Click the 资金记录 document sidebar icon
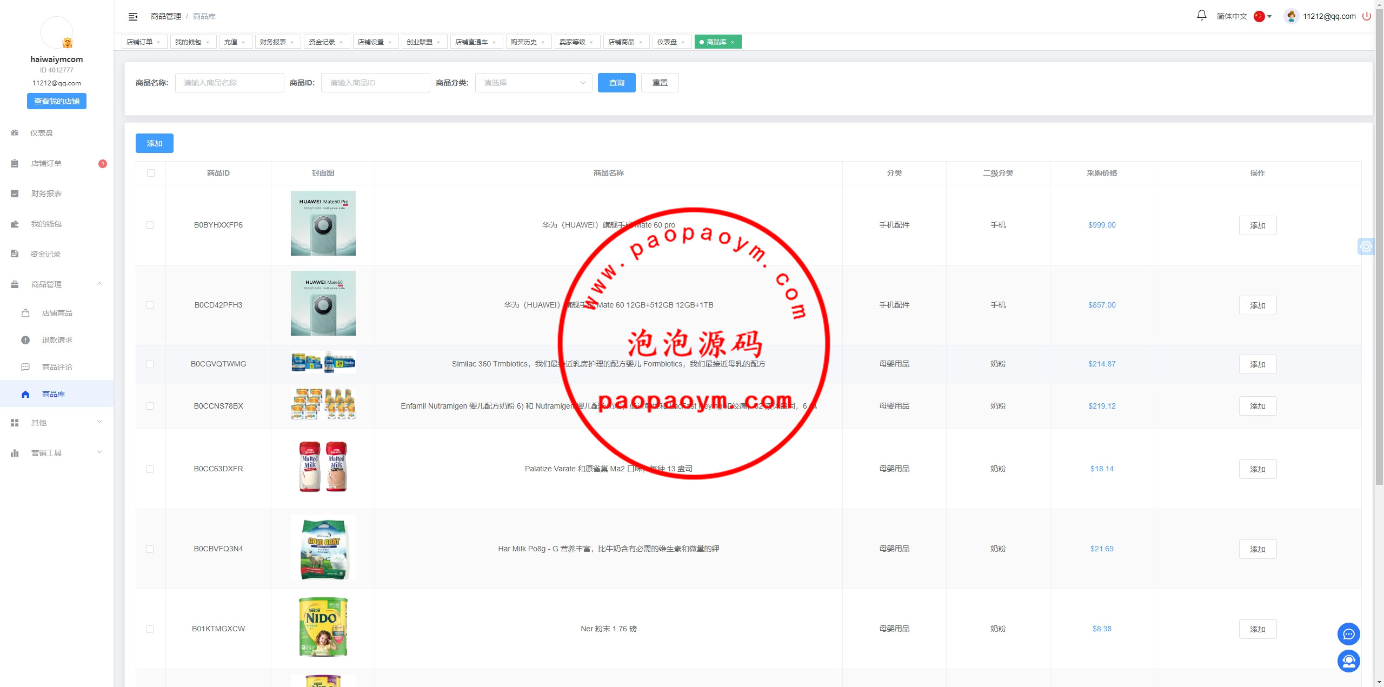Image resolution: width=1384 pixels, height=687 pixels. click(15, 254)
